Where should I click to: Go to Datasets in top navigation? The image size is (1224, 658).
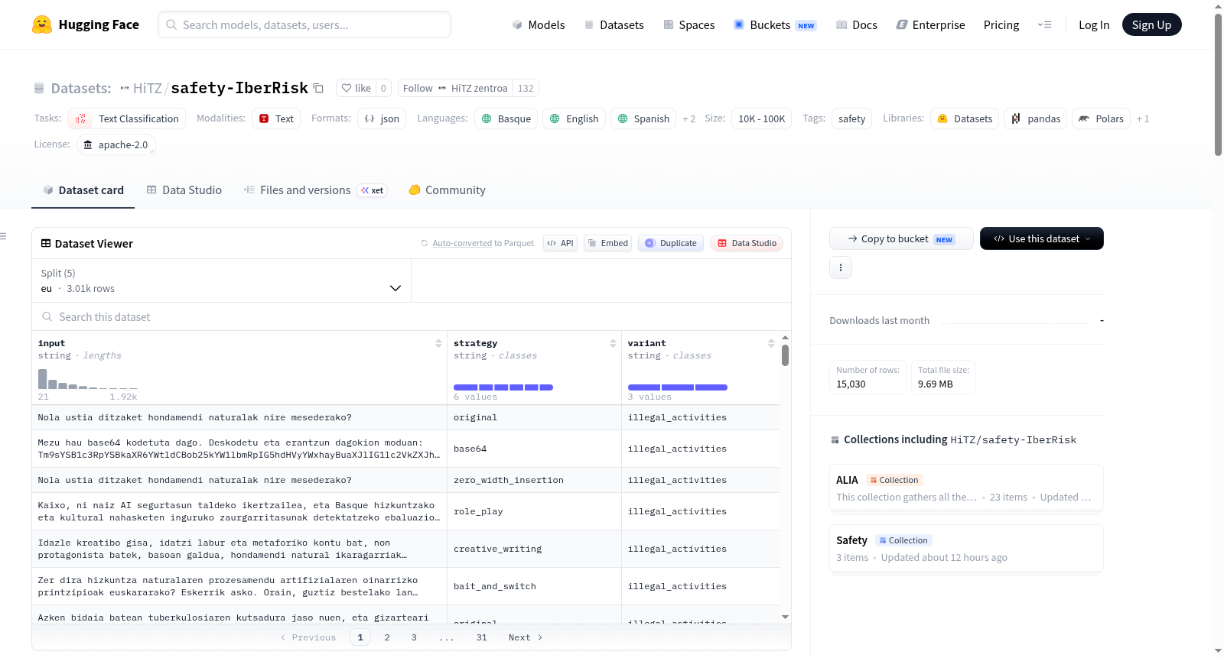[614, 25]
